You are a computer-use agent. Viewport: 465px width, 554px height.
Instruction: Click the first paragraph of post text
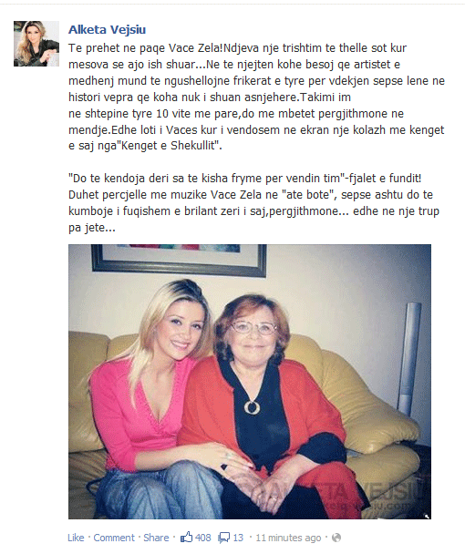coord(256,97)
